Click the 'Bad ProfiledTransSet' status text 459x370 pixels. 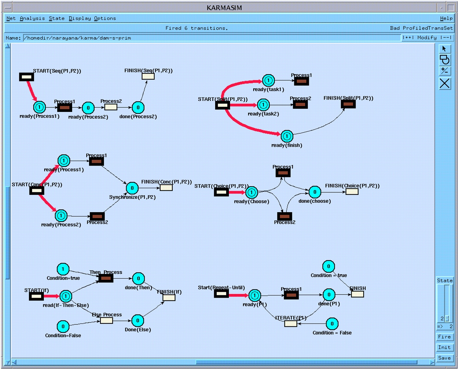(421, 28)
